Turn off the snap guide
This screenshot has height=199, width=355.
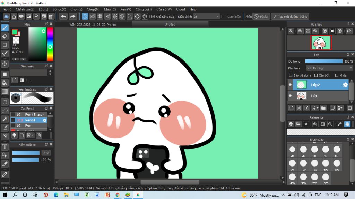85,17
